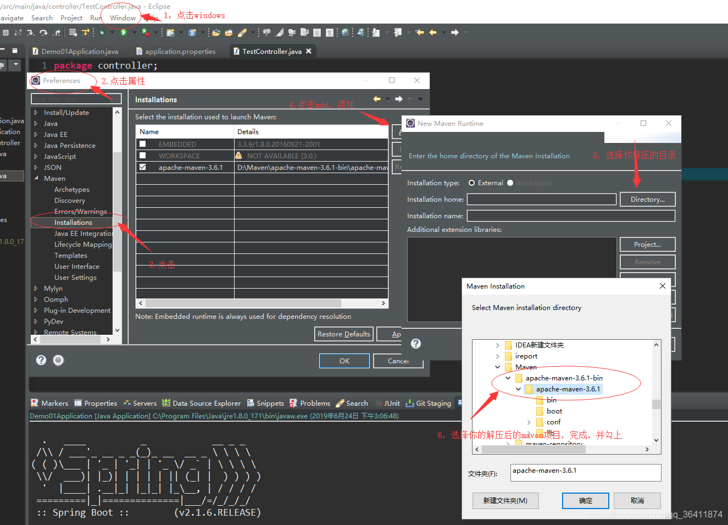Click the Step Over icon in the debug toolbar
This screenshot has width=728, height=525.
click(43, 32)
